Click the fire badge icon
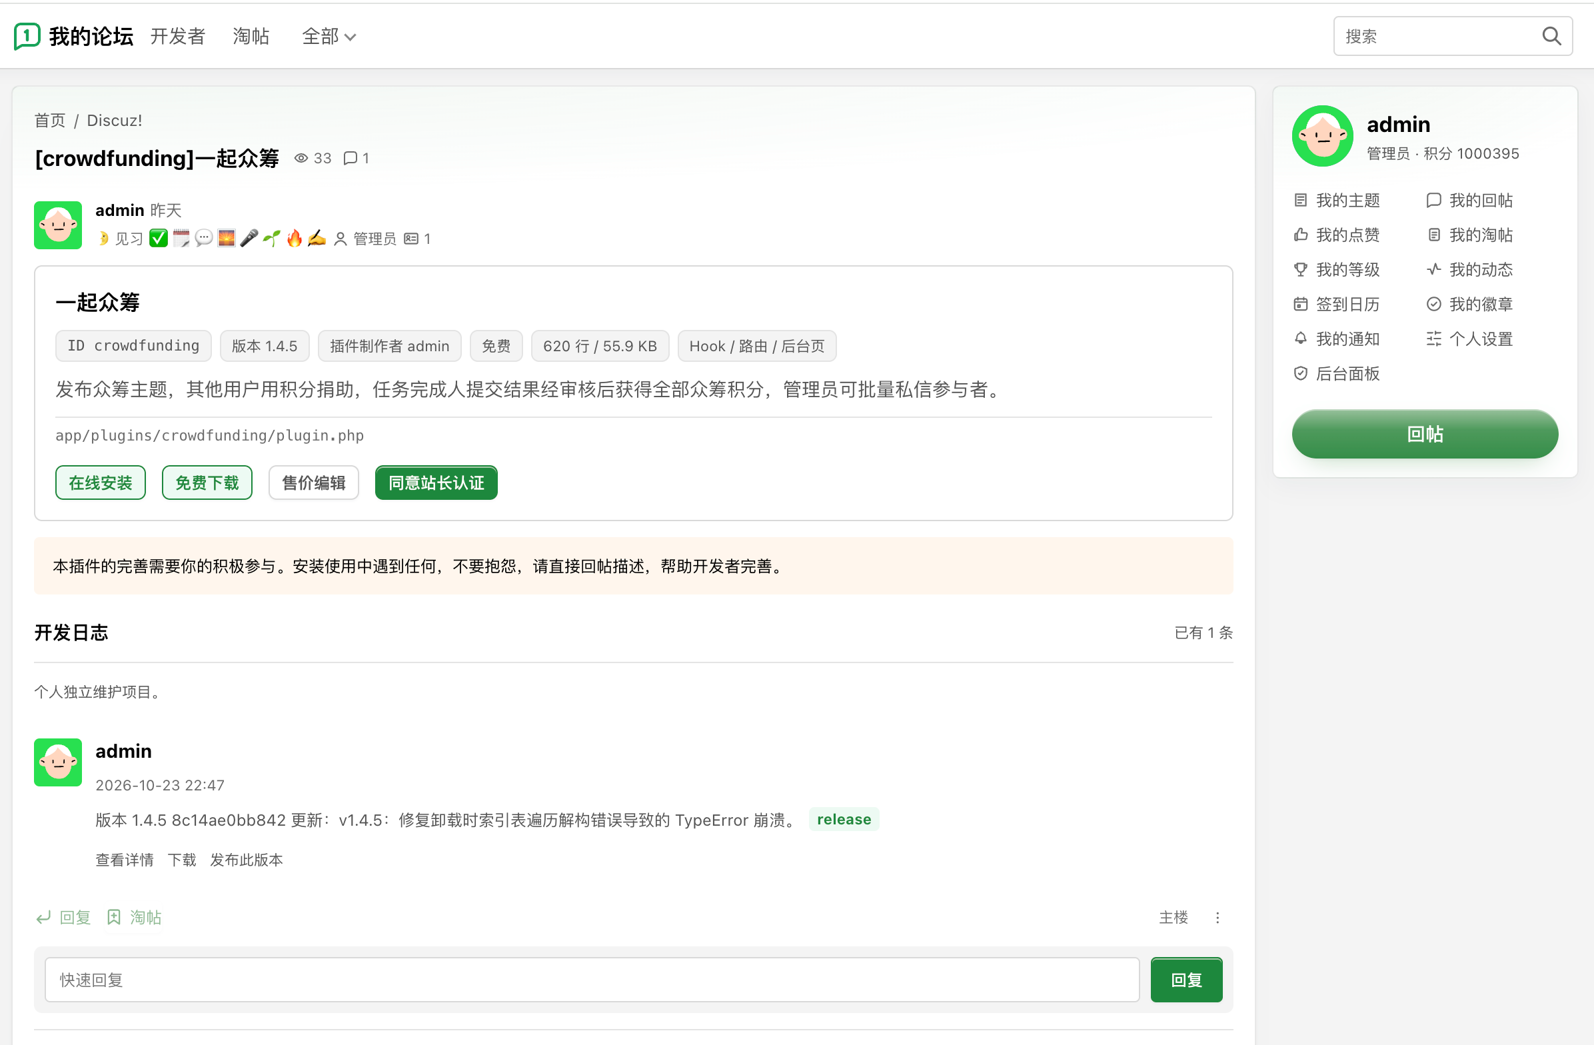 (x=295, y=239)
